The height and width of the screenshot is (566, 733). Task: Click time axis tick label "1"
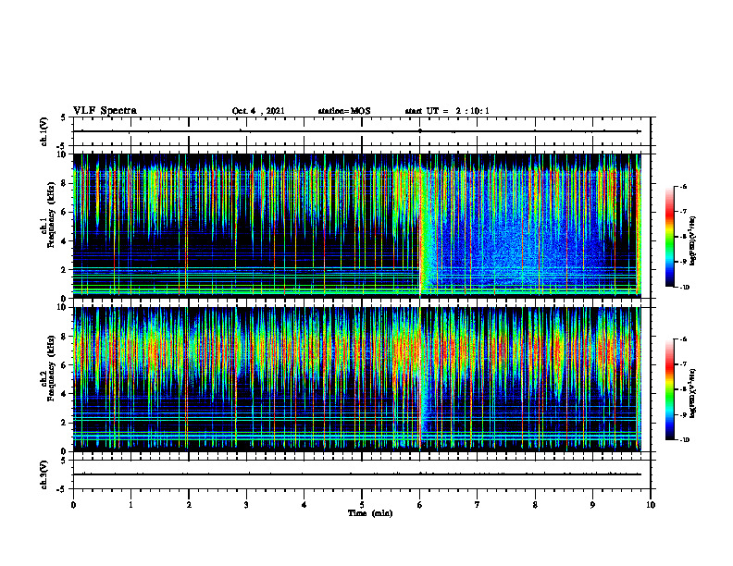coord(130,505)
